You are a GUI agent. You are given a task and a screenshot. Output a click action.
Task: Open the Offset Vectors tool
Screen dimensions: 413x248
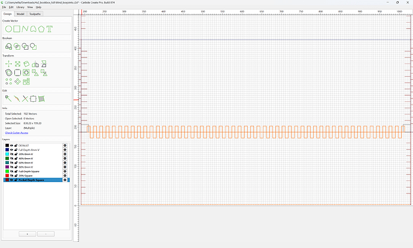pos(9,72)
